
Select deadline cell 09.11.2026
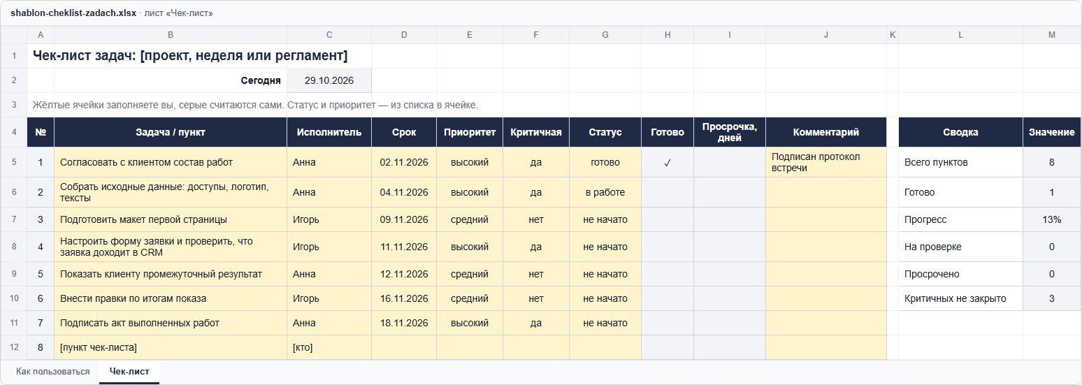coord(404,219)
